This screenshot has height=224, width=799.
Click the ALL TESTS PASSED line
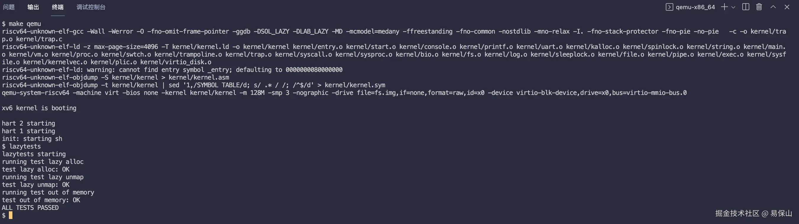point(30,207)
